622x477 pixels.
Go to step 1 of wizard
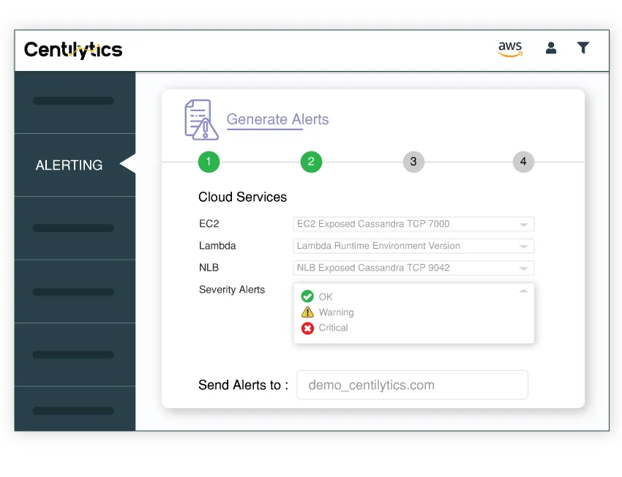pos(209,162)
